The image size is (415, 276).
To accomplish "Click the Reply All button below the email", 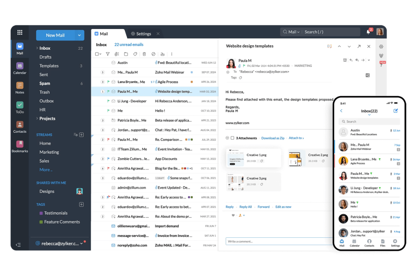I will click(245, 207).
